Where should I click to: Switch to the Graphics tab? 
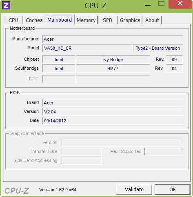click(130, 20)
